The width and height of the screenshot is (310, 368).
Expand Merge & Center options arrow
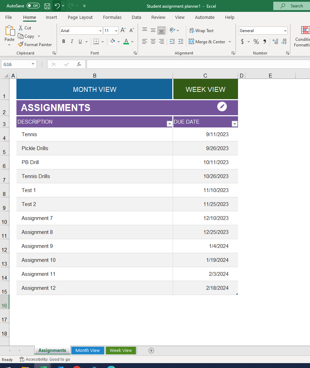[230, 42]
